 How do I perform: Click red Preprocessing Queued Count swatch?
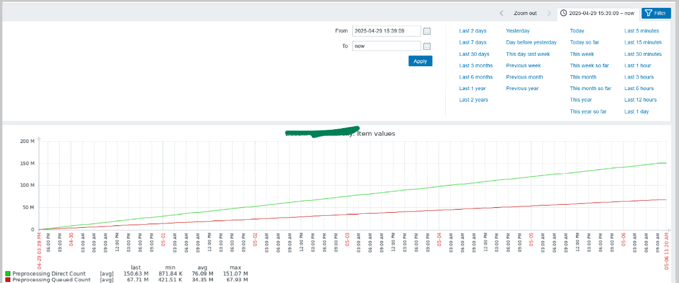point(8,280)
